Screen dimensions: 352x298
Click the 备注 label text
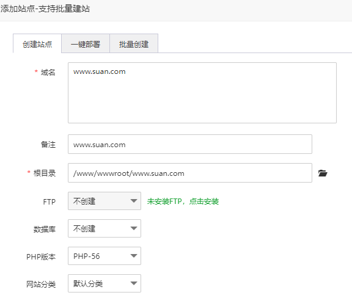48,144
